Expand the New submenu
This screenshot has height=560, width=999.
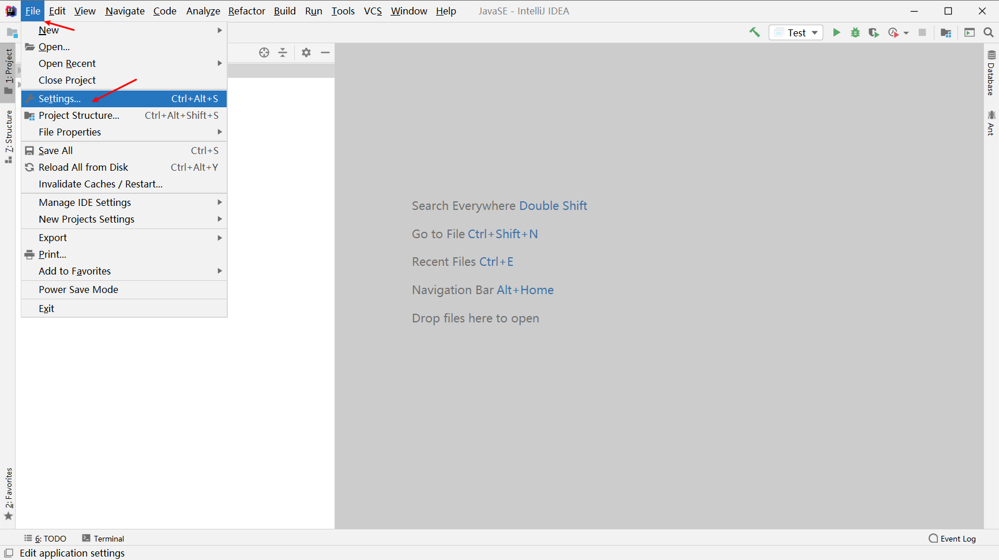[124, 30]
